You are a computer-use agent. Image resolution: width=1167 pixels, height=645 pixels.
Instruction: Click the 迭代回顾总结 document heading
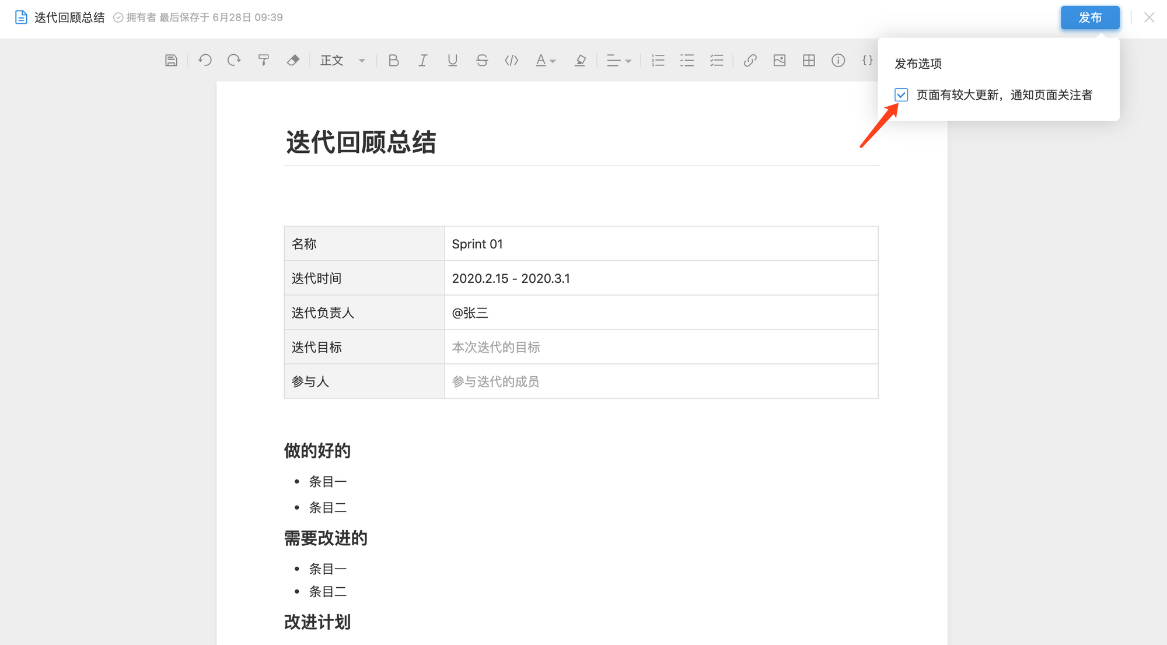coord(361,142)
